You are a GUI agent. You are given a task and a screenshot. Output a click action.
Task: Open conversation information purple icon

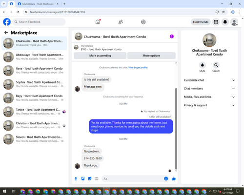[172, 37]
